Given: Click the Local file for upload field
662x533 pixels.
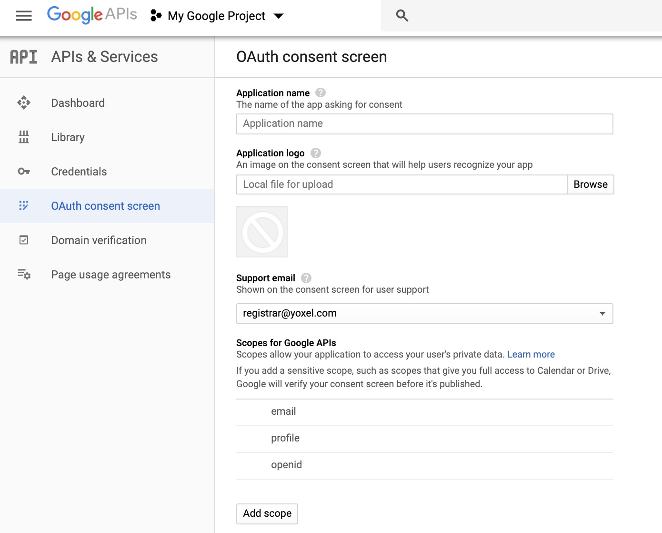Looking at the screenshot, I should (x=401, y=184).
